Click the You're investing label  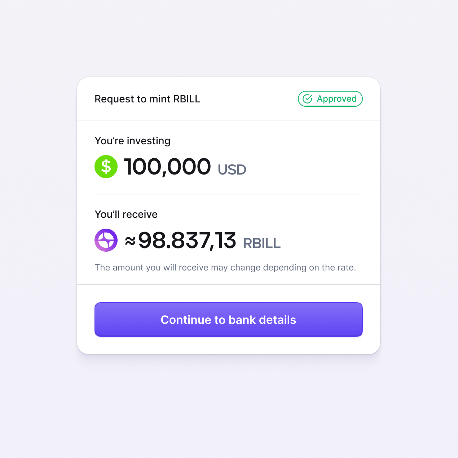coord(132,141)
